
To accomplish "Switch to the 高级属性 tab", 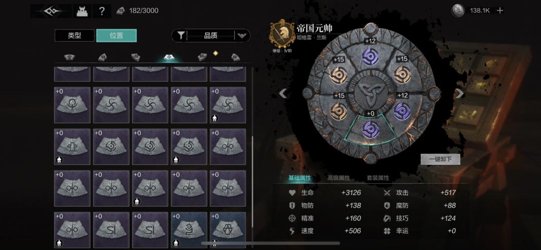I will [339, 178].
